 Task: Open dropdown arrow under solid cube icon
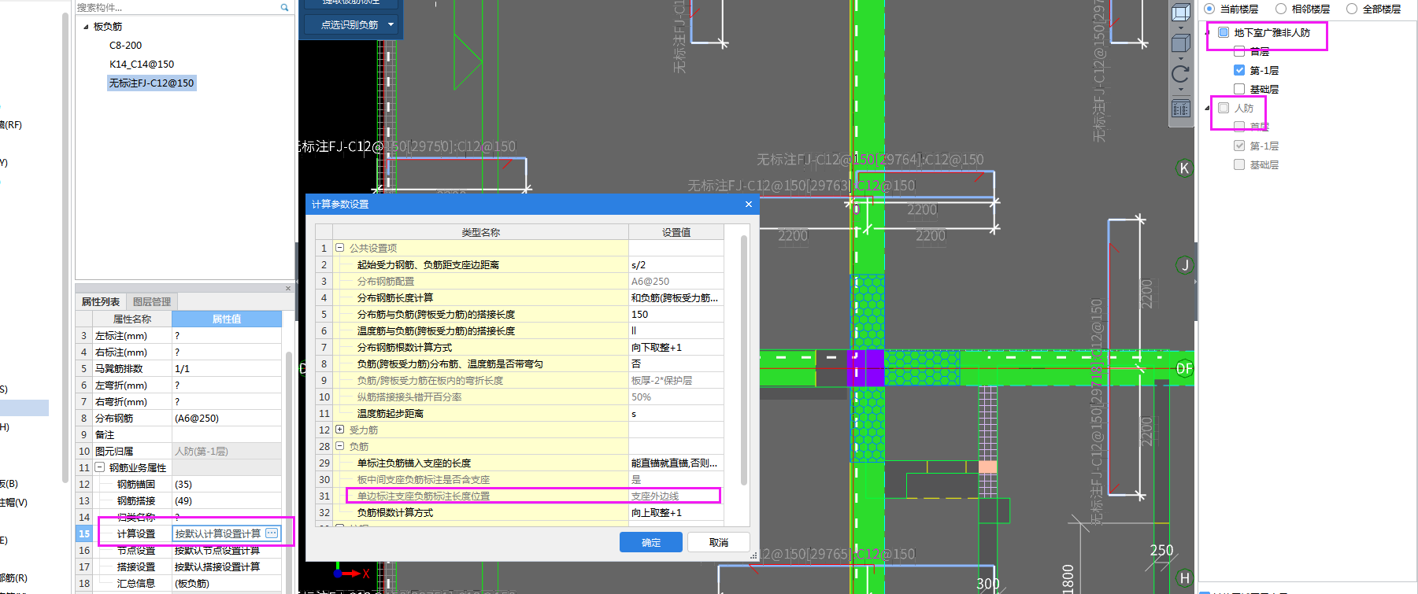pos(1180,57)
